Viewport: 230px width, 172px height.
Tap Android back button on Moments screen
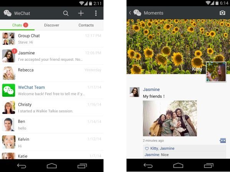[148, 166]
